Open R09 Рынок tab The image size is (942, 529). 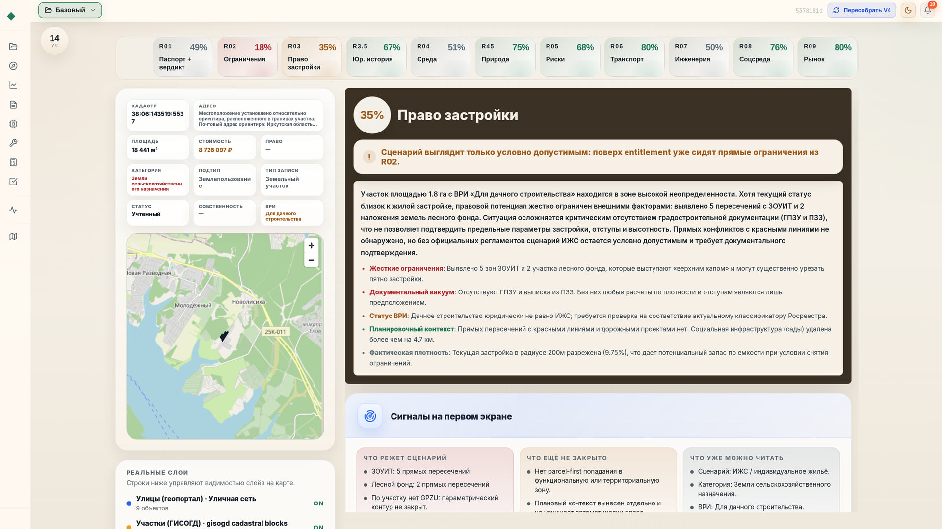point(827,57)
